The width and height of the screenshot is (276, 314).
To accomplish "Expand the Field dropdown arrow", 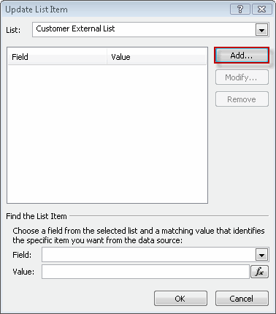I will click(x=261, y=255).
